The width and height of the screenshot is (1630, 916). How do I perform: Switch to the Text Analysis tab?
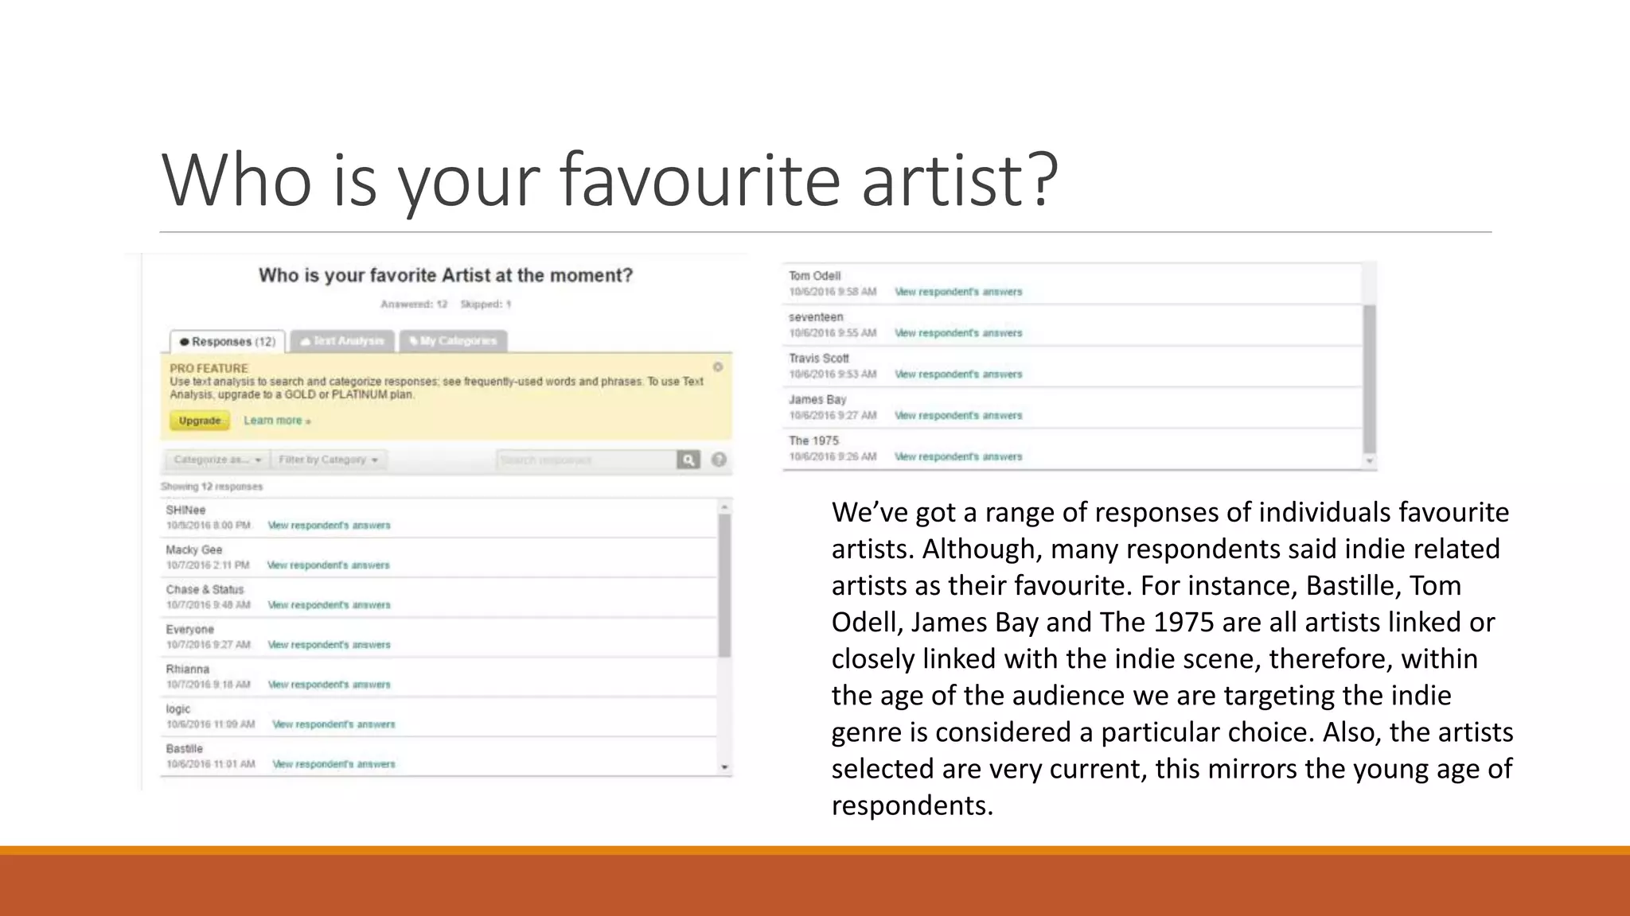click(342, 341)
